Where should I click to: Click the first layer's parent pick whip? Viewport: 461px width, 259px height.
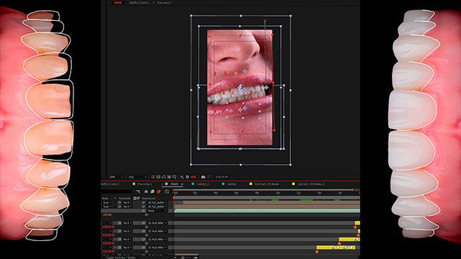[143, 203]
